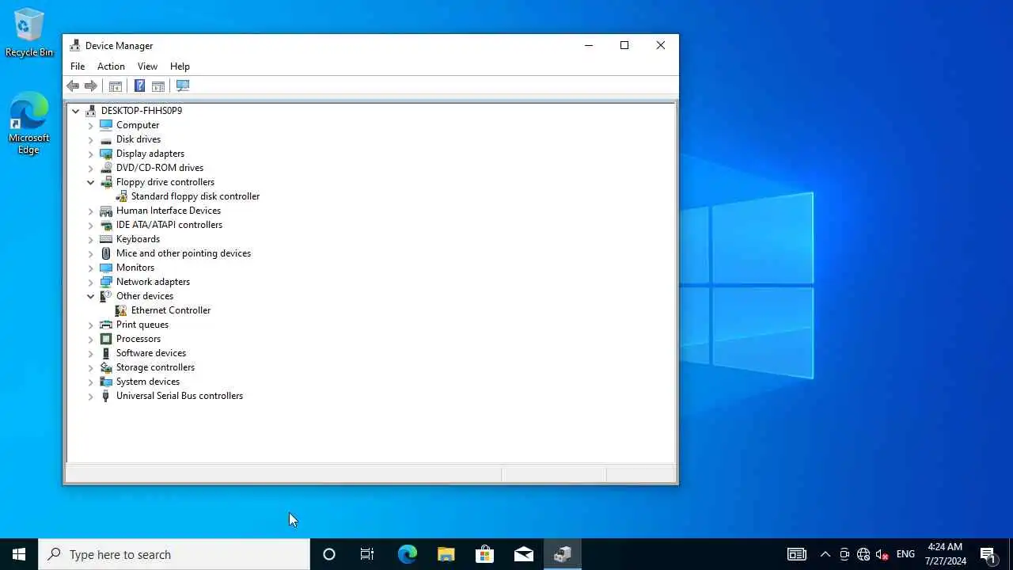Click Standard floppy disk controller warning icon
1013x570 pixels.
[121, 196]
